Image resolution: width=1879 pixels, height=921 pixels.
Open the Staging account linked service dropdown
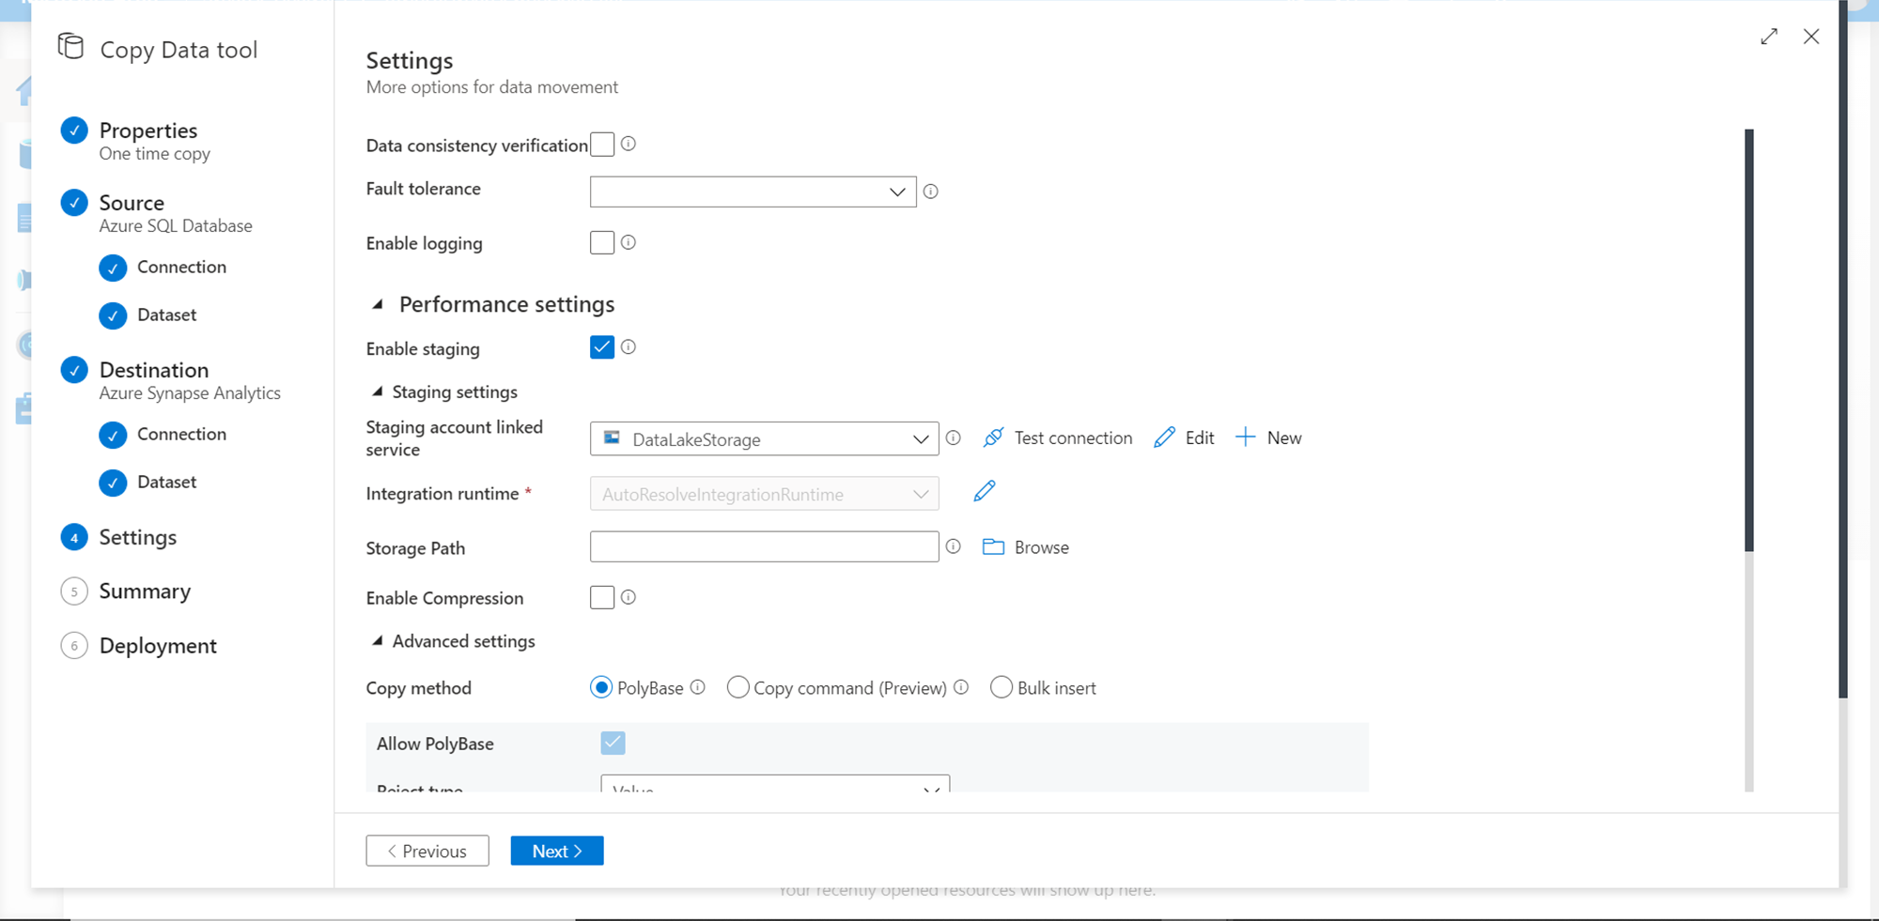[764, 439]
